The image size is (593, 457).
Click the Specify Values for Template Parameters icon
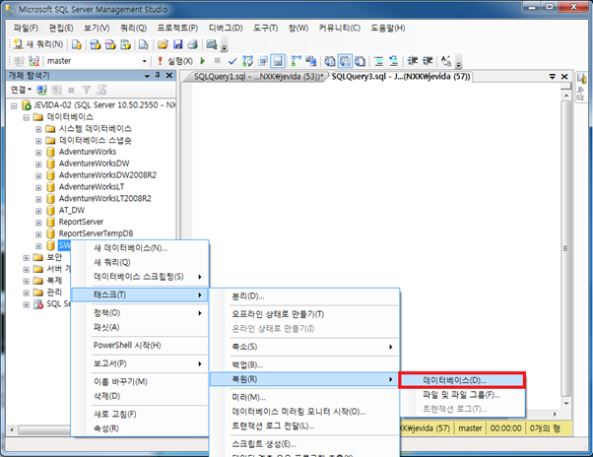coord(446,61)
